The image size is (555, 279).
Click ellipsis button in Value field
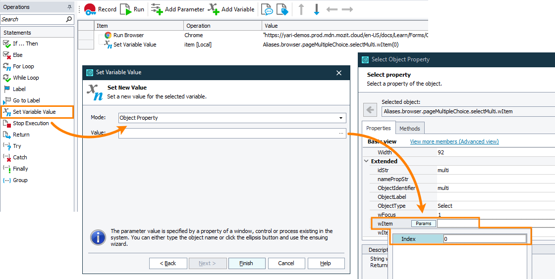coord(341,133)
